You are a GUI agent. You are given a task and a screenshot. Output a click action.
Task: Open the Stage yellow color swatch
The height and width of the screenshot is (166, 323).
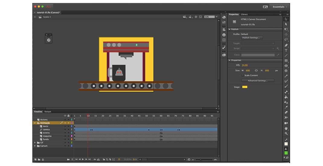click(x=245, y=87)
